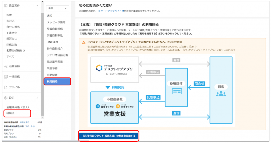The image size is (271, 143).
Task: Click the ファイル document icon
Action: [6, 87]
